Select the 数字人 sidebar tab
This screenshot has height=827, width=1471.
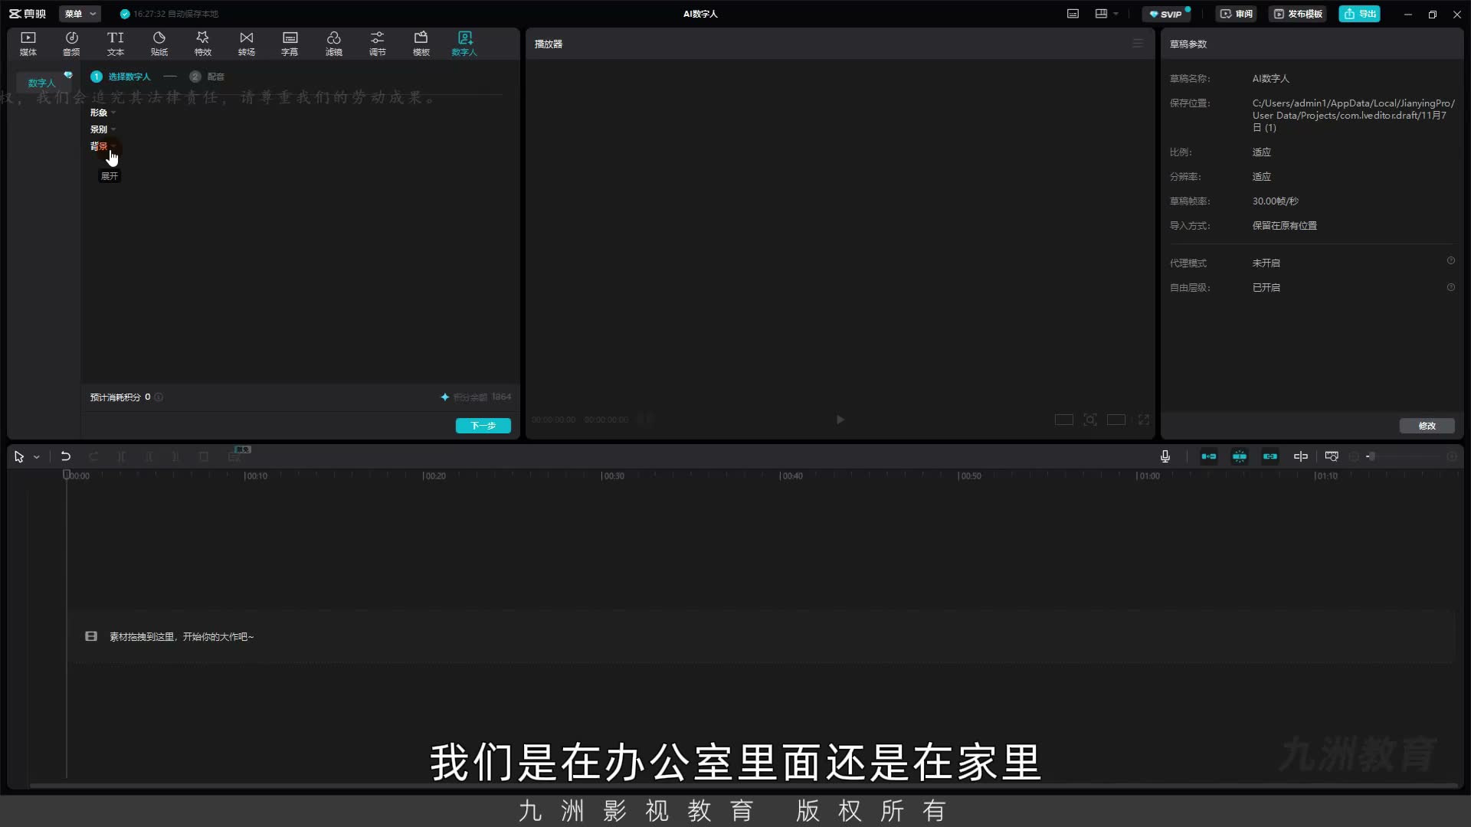coord(42,83)
